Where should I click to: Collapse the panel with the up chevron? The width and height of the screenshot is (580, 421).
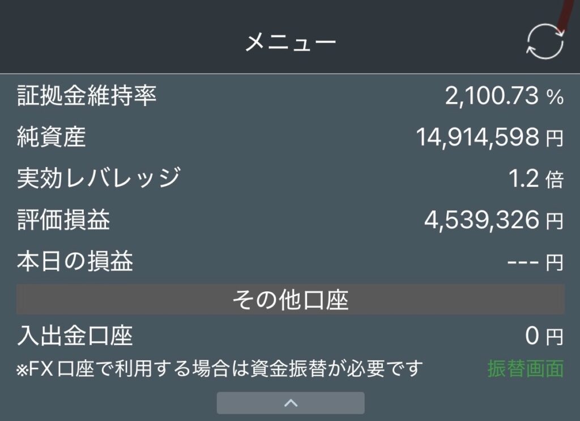291,403
